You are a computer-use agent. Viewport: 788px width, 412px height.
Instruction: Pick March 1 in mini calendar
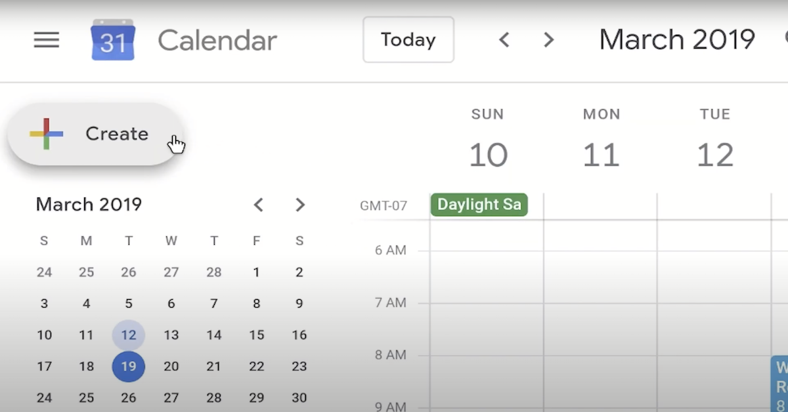coord(257,272)
